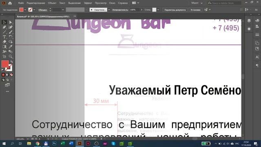261x147 pixels.
Task: Open Photoshop from the Windows taskbar
Action: (x=54, y=143)
